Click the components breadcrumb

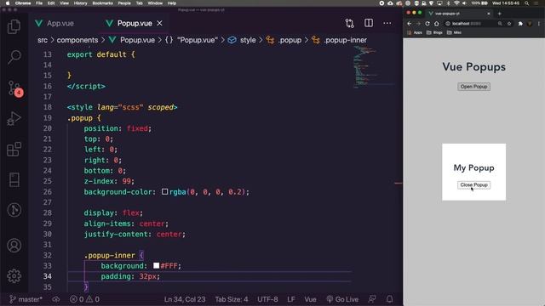(77, 40)
